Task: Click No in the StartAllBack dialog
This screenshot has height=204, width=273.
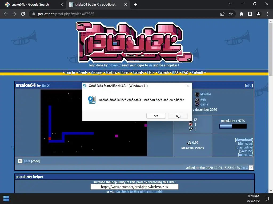Action: (x=178, y=116)
